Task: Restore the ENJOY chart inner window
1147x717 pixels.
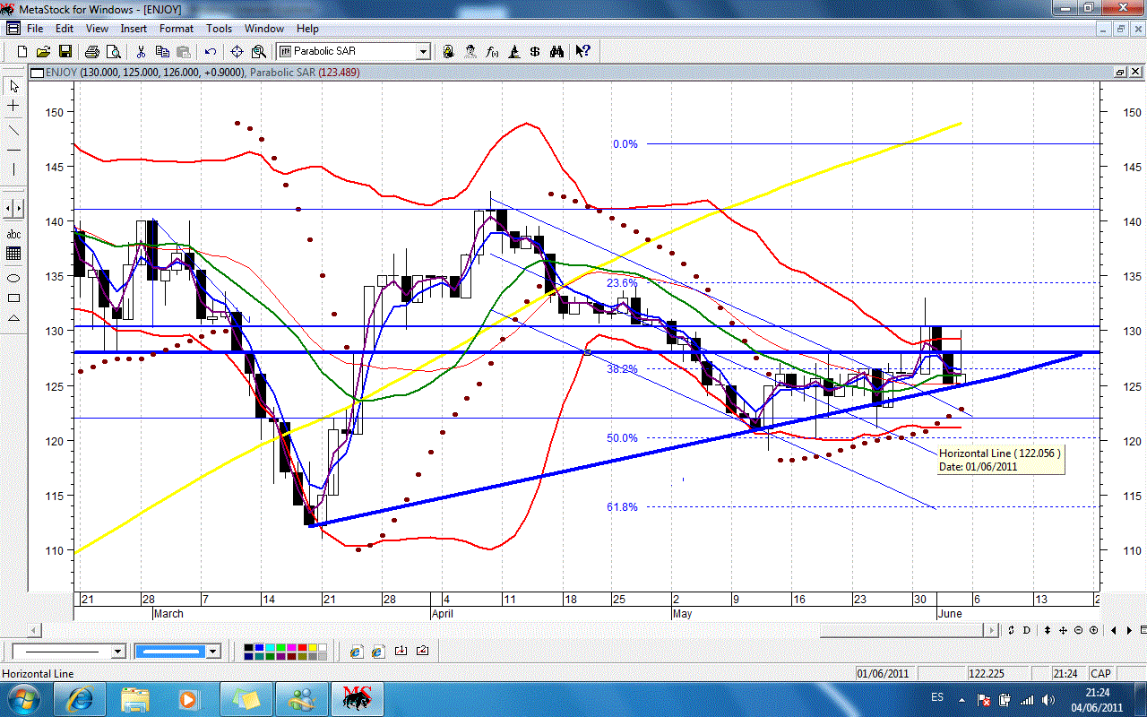Action: pos(1120,73)
